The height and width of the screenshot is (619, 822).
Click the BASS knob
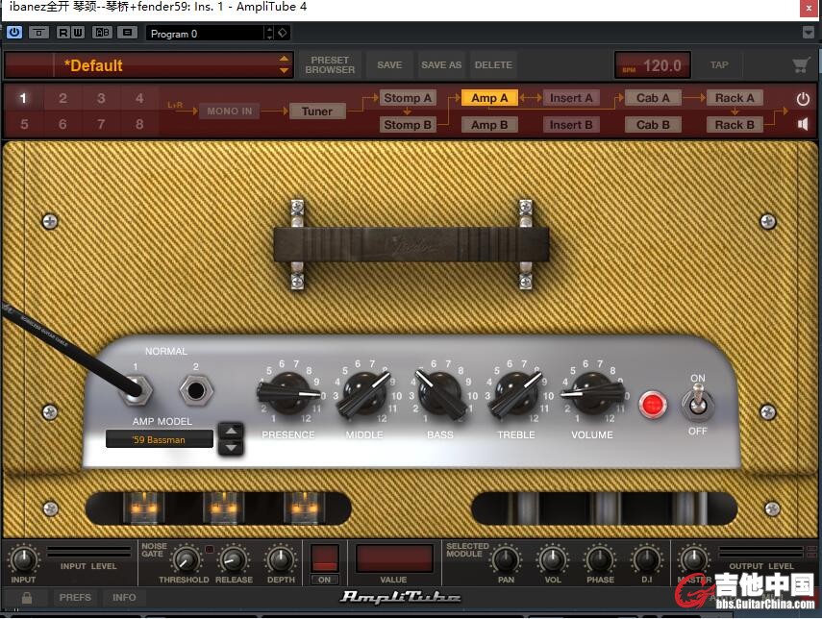[x=440, y=393]
